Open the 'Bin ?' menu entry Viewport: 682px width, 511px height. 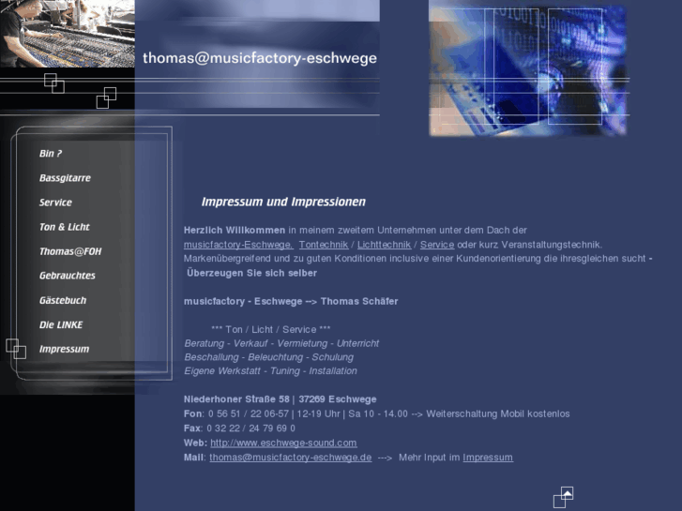point(51,154)
